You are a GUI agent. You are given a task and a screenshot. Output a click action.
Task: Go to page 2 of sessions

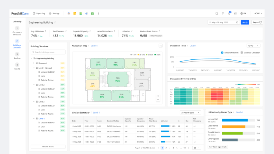click(166, 148)
